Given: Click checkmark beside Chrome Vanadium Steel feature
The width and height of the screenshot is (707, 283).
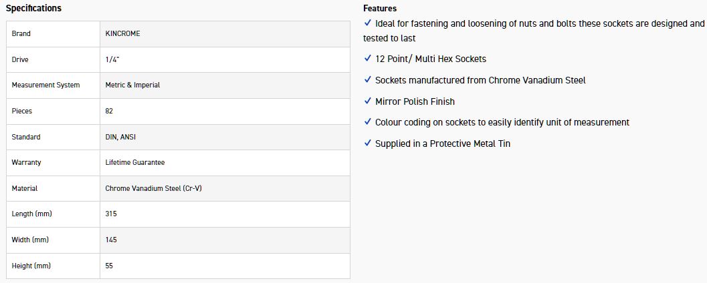Looking at the screenshot, I should pos(368,79).
